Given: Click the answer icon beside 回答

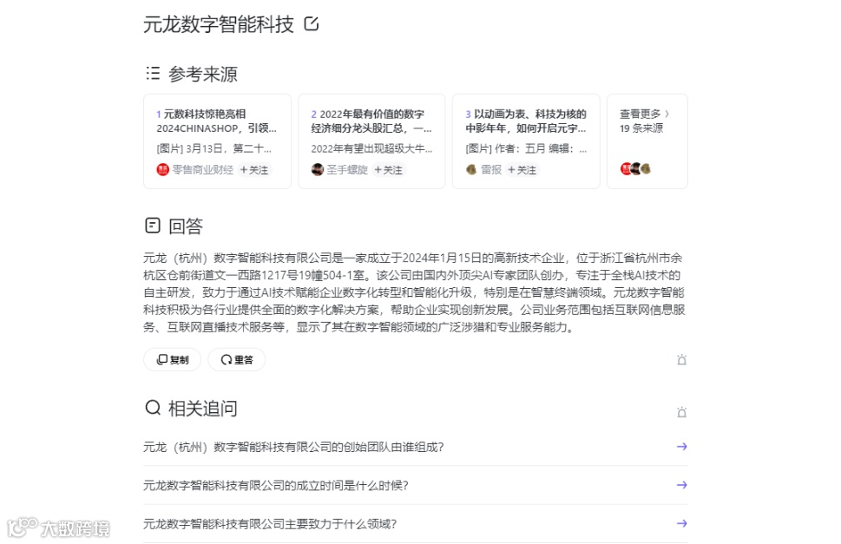Looking at the screenshot, I should (153, 226).
